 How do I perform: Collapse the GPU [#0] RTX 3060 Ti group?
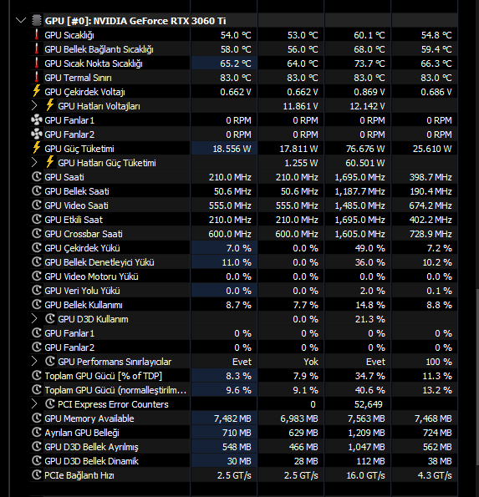pyautogui.click(x=21, y=21)
